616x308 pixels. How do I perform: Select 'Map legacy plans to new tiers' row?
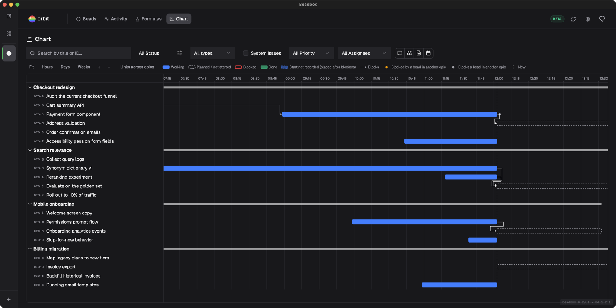pyautogui.click(x=95, y=258)
